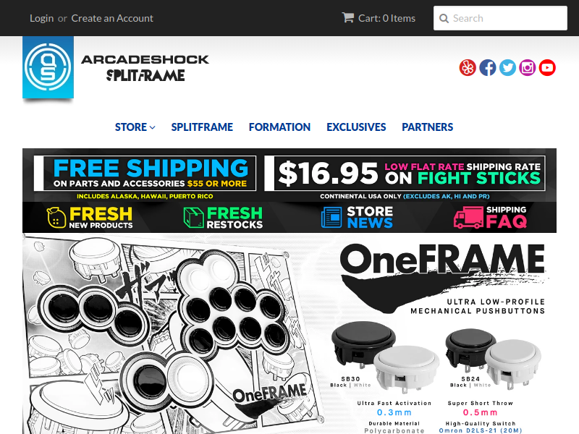Visit the Facebook page icon

487,67
